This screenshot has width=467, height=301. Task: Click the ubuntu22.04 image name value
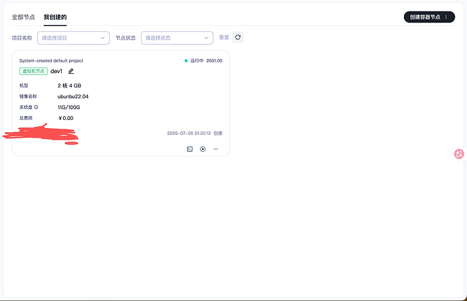tap(73, 96)
